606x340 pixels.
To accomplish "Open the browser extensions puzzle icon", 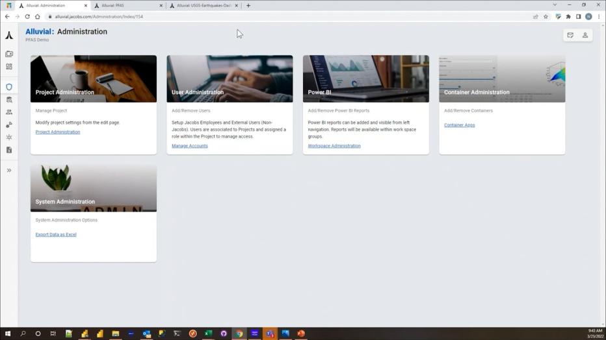I will tap(568, 17).
